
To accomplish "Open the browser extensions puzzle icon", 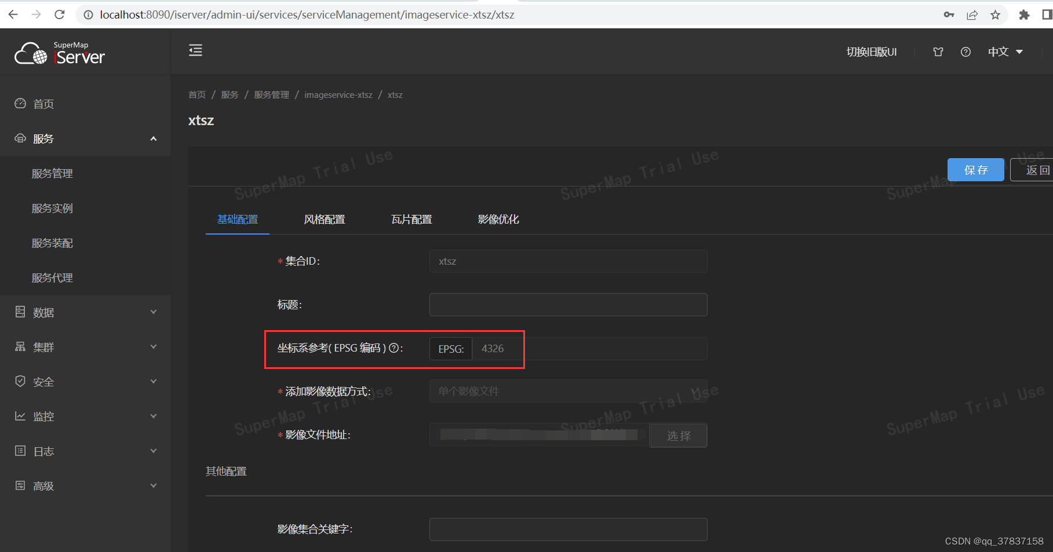I will click(1024, 15).
